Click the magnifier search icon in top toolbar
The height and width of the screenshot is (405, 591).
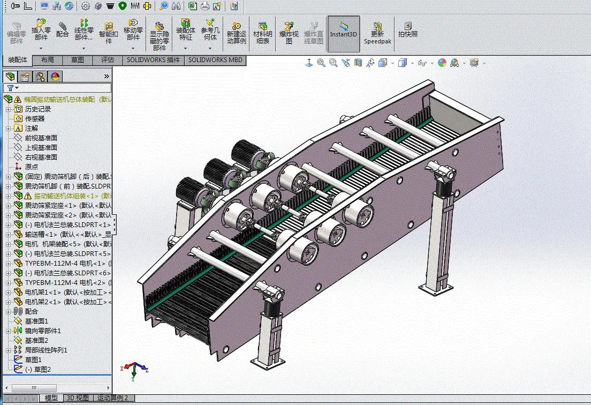point(164,6)
